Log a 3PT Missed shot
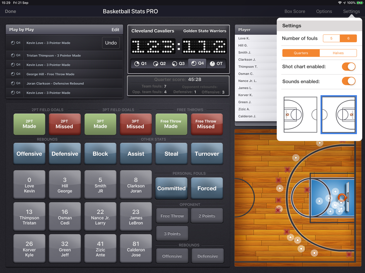The height and width of the screenshot is (273, 365). click(x=136, y=124)
